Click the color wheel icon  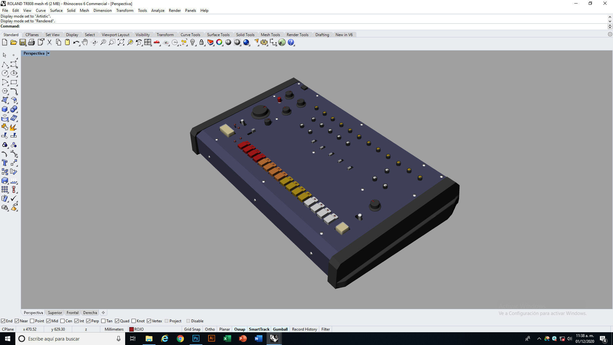[219, 42]
